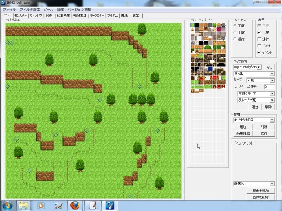
Task: Pick the red curtain tile in the palette
Action: click(x=215, y=77)
